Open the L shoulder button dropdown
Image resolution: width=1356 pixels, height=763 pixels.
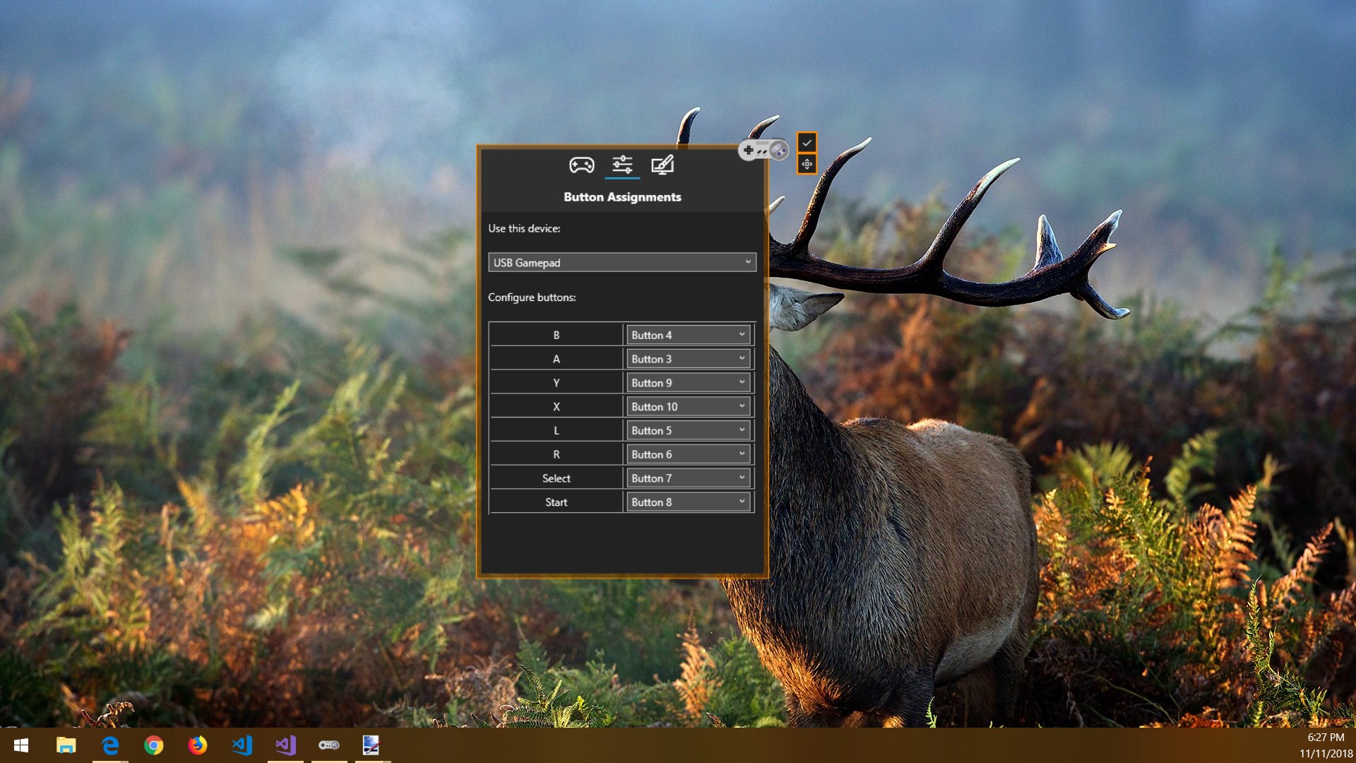pyautogui.click(x=688, y=431)
